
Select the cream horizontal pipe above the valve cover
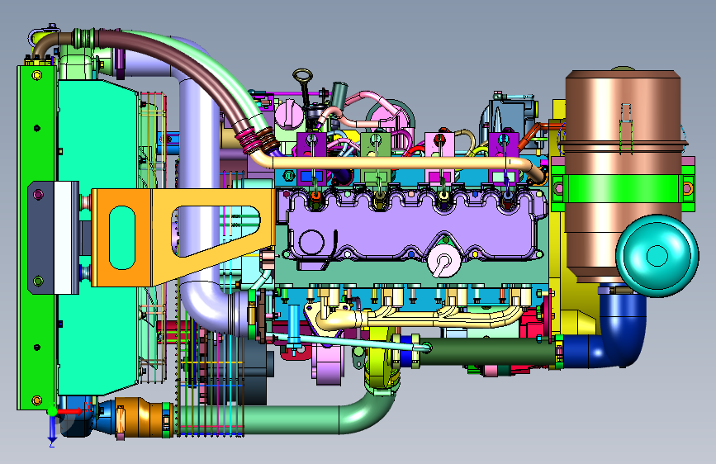pyautogui.click(x=397, y=163)
